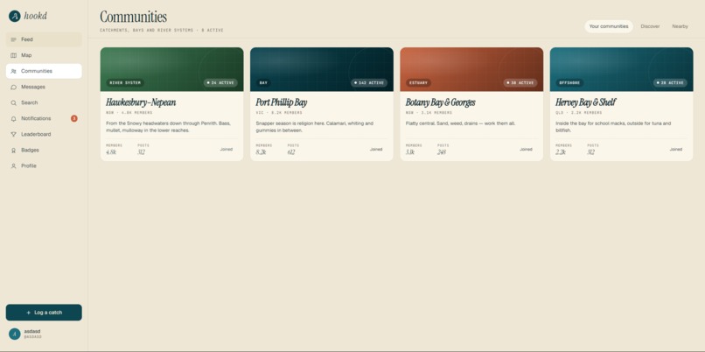Viewport: 705px width, 352px height.
Task: Click the RIVER SYSTEM tag
Action: pyautogui.click(x=125, y=83)
